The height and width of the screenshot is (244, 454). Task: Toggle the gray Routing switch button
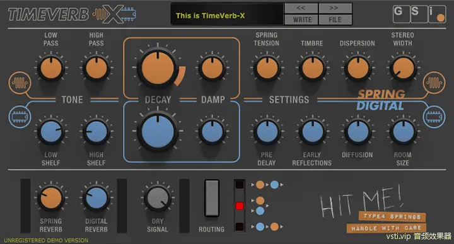212,198
